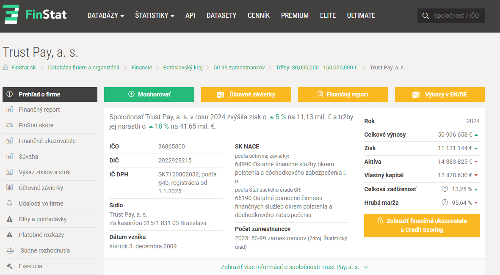The height and width of the screenshot is (275, 500).
Task: Click the plus circle icon on Monitorovať
Action: coord(131,94)
